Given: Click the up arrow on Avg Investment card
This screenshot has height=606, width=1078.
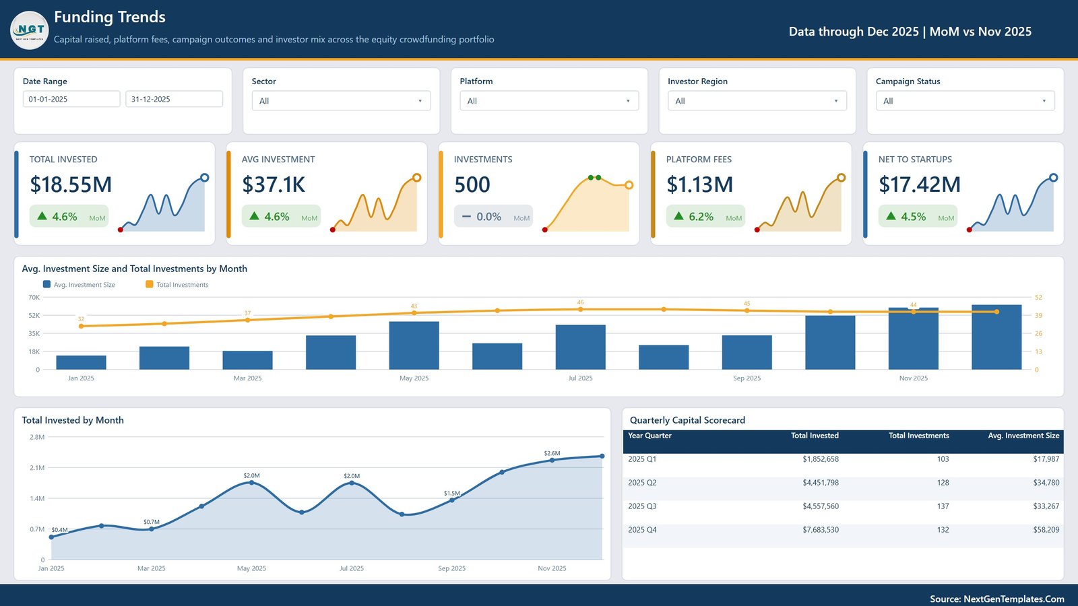Looking at the screenshot, I should pos(255,216).
